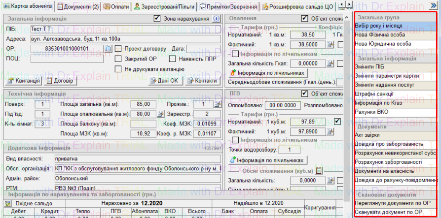Expand the hidden tabs with double chevron
This screenshot has width=441, height=218.
434,6
